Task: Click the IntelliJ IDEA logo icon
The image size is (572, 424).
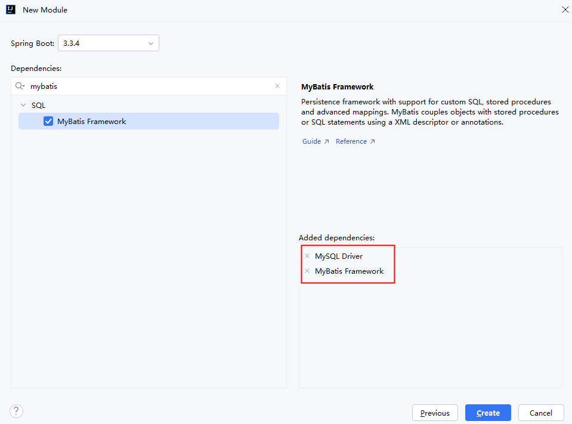Action: (11, 10)
